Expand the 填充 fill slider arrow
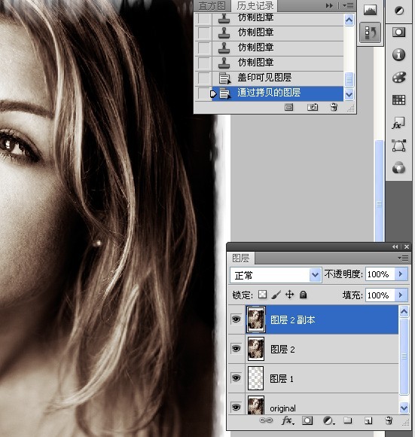 tap(401, 295)
